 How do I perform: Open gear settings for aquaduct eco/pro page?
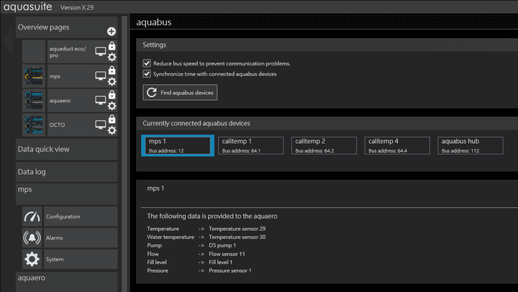pyautogui.click(x=112, y=57)
